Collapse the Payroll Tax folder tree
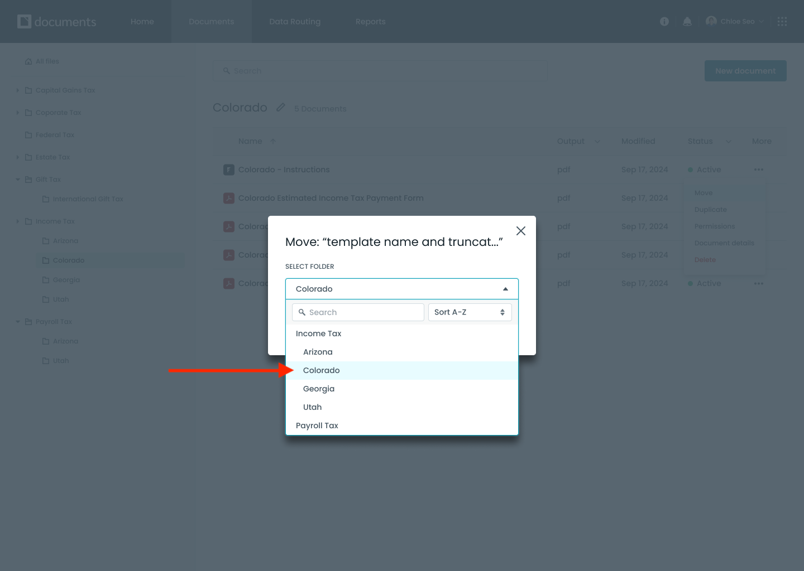Image resolution: width=804 pixels, height=571 pixels. [18, 322]
